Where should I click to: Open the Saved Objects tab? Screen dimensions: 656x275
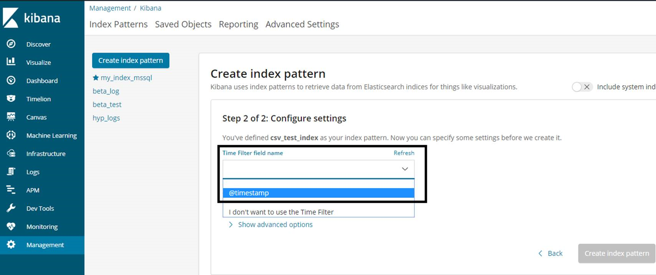(x=183, y=24)
